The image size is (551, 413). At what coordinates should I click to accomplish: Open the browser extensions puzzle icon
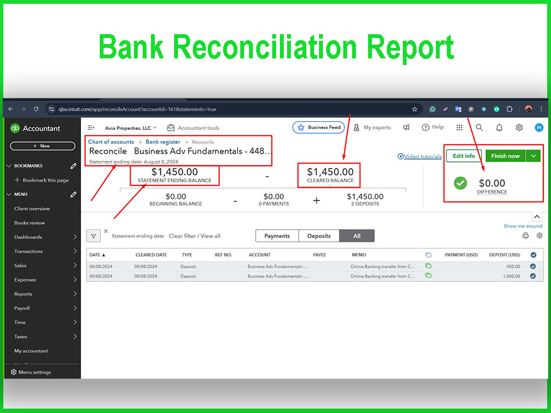click(x=509, y=109)
